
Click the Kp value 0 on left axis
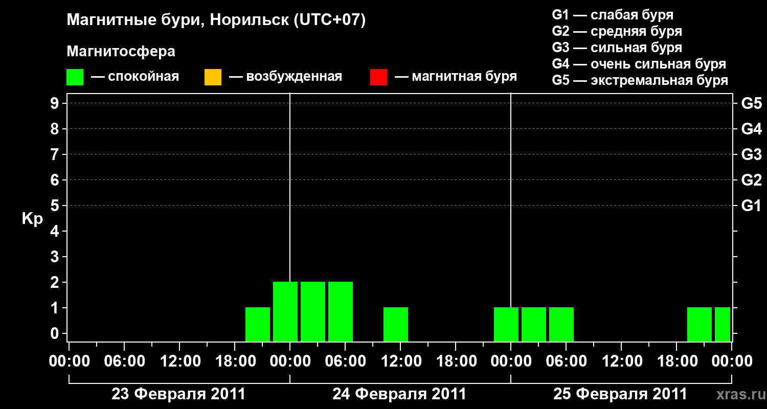click(x=56, y=333)
